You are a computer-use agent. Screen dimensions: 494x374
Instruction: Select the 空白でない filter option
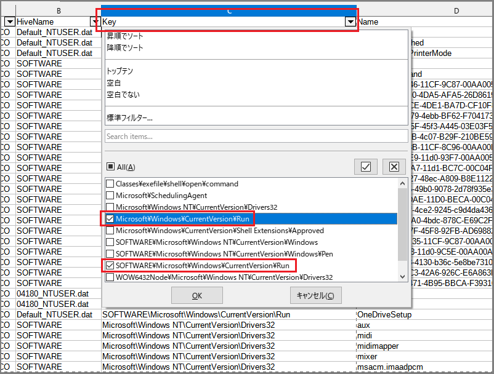[123, 95]
